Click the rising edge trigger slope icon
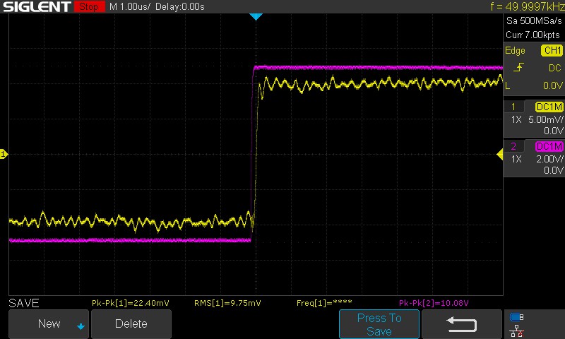The image size is (565, 339). [x=521, y=68]
